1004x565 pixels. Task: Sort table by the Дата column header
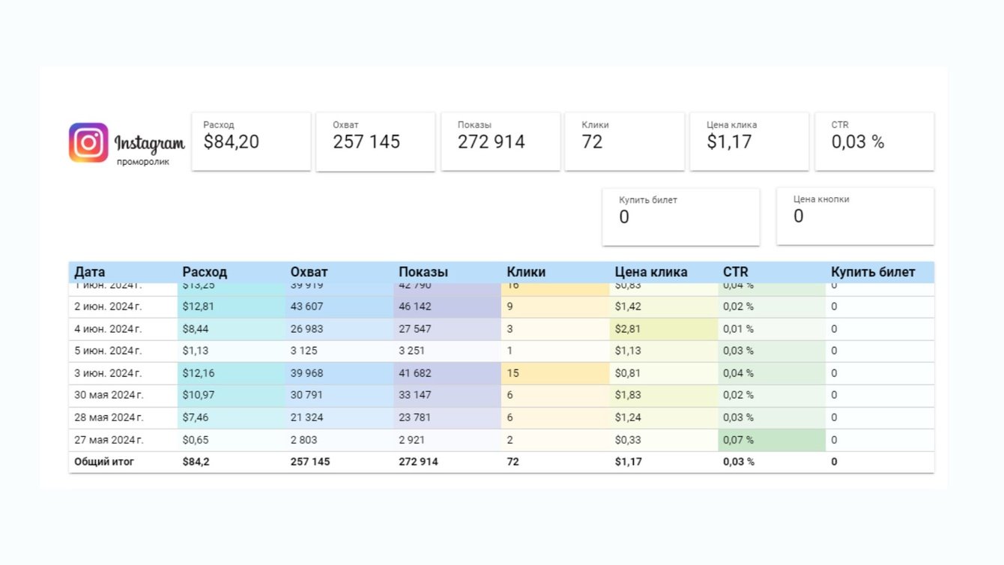coord(90,272)
